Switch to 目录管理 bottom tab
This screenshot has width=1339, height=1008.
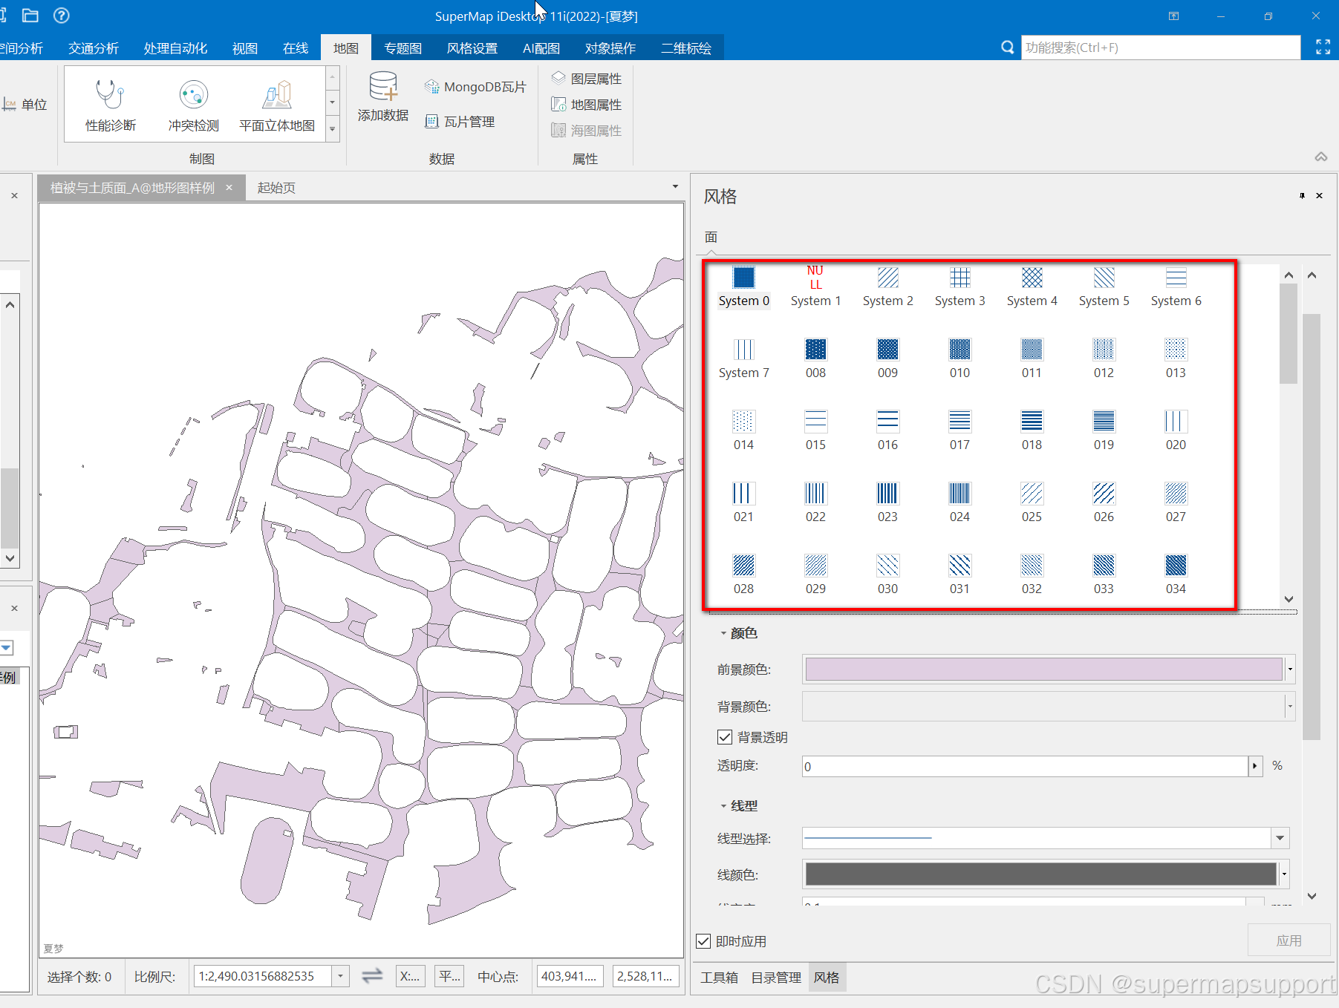[x=776, y=978]
